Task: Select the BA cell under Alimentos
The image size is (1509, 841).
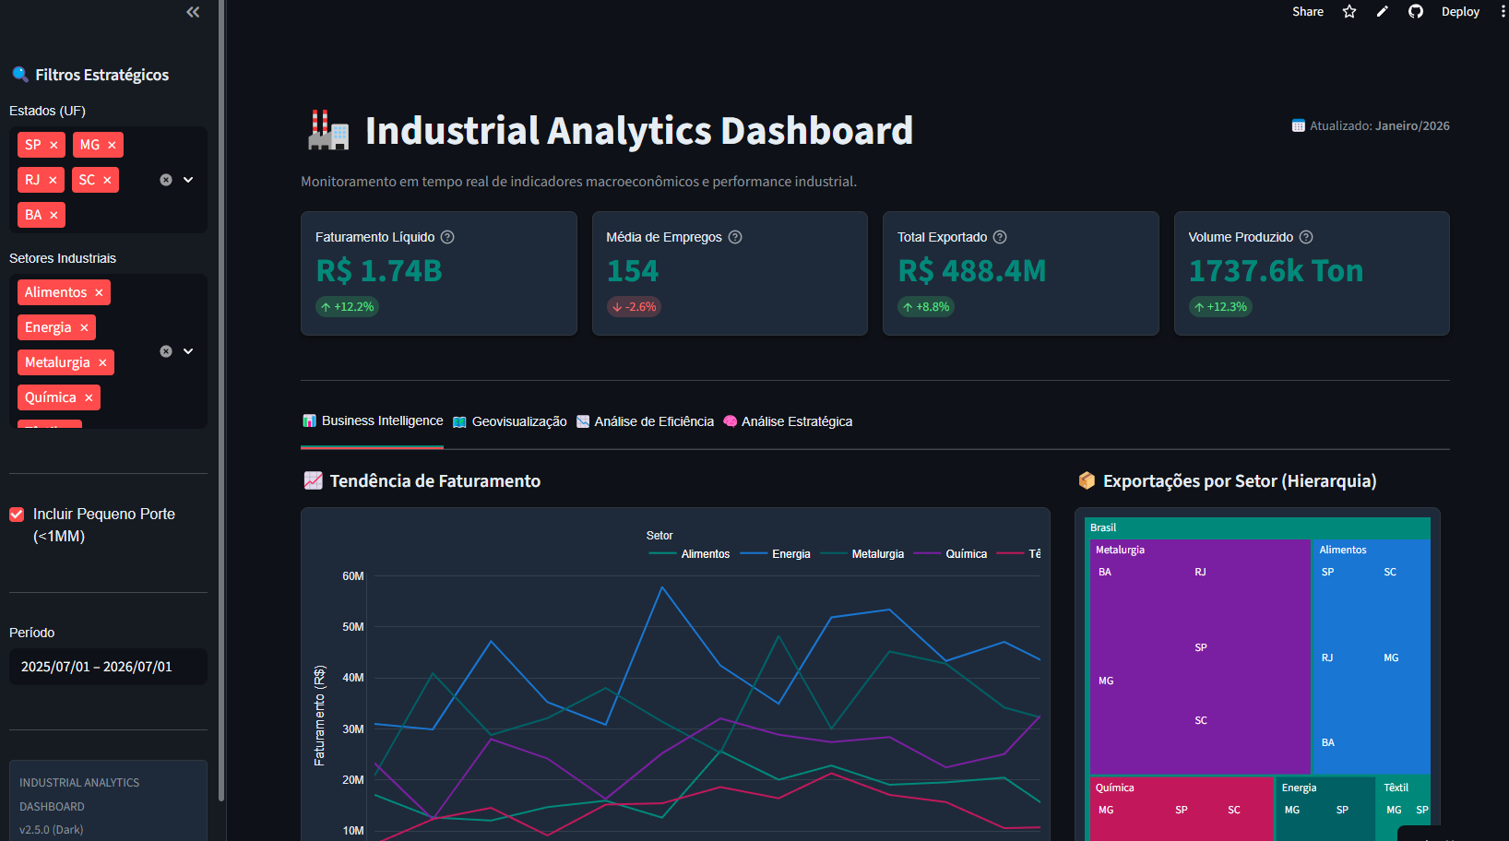Action: tap(1328, 742)
